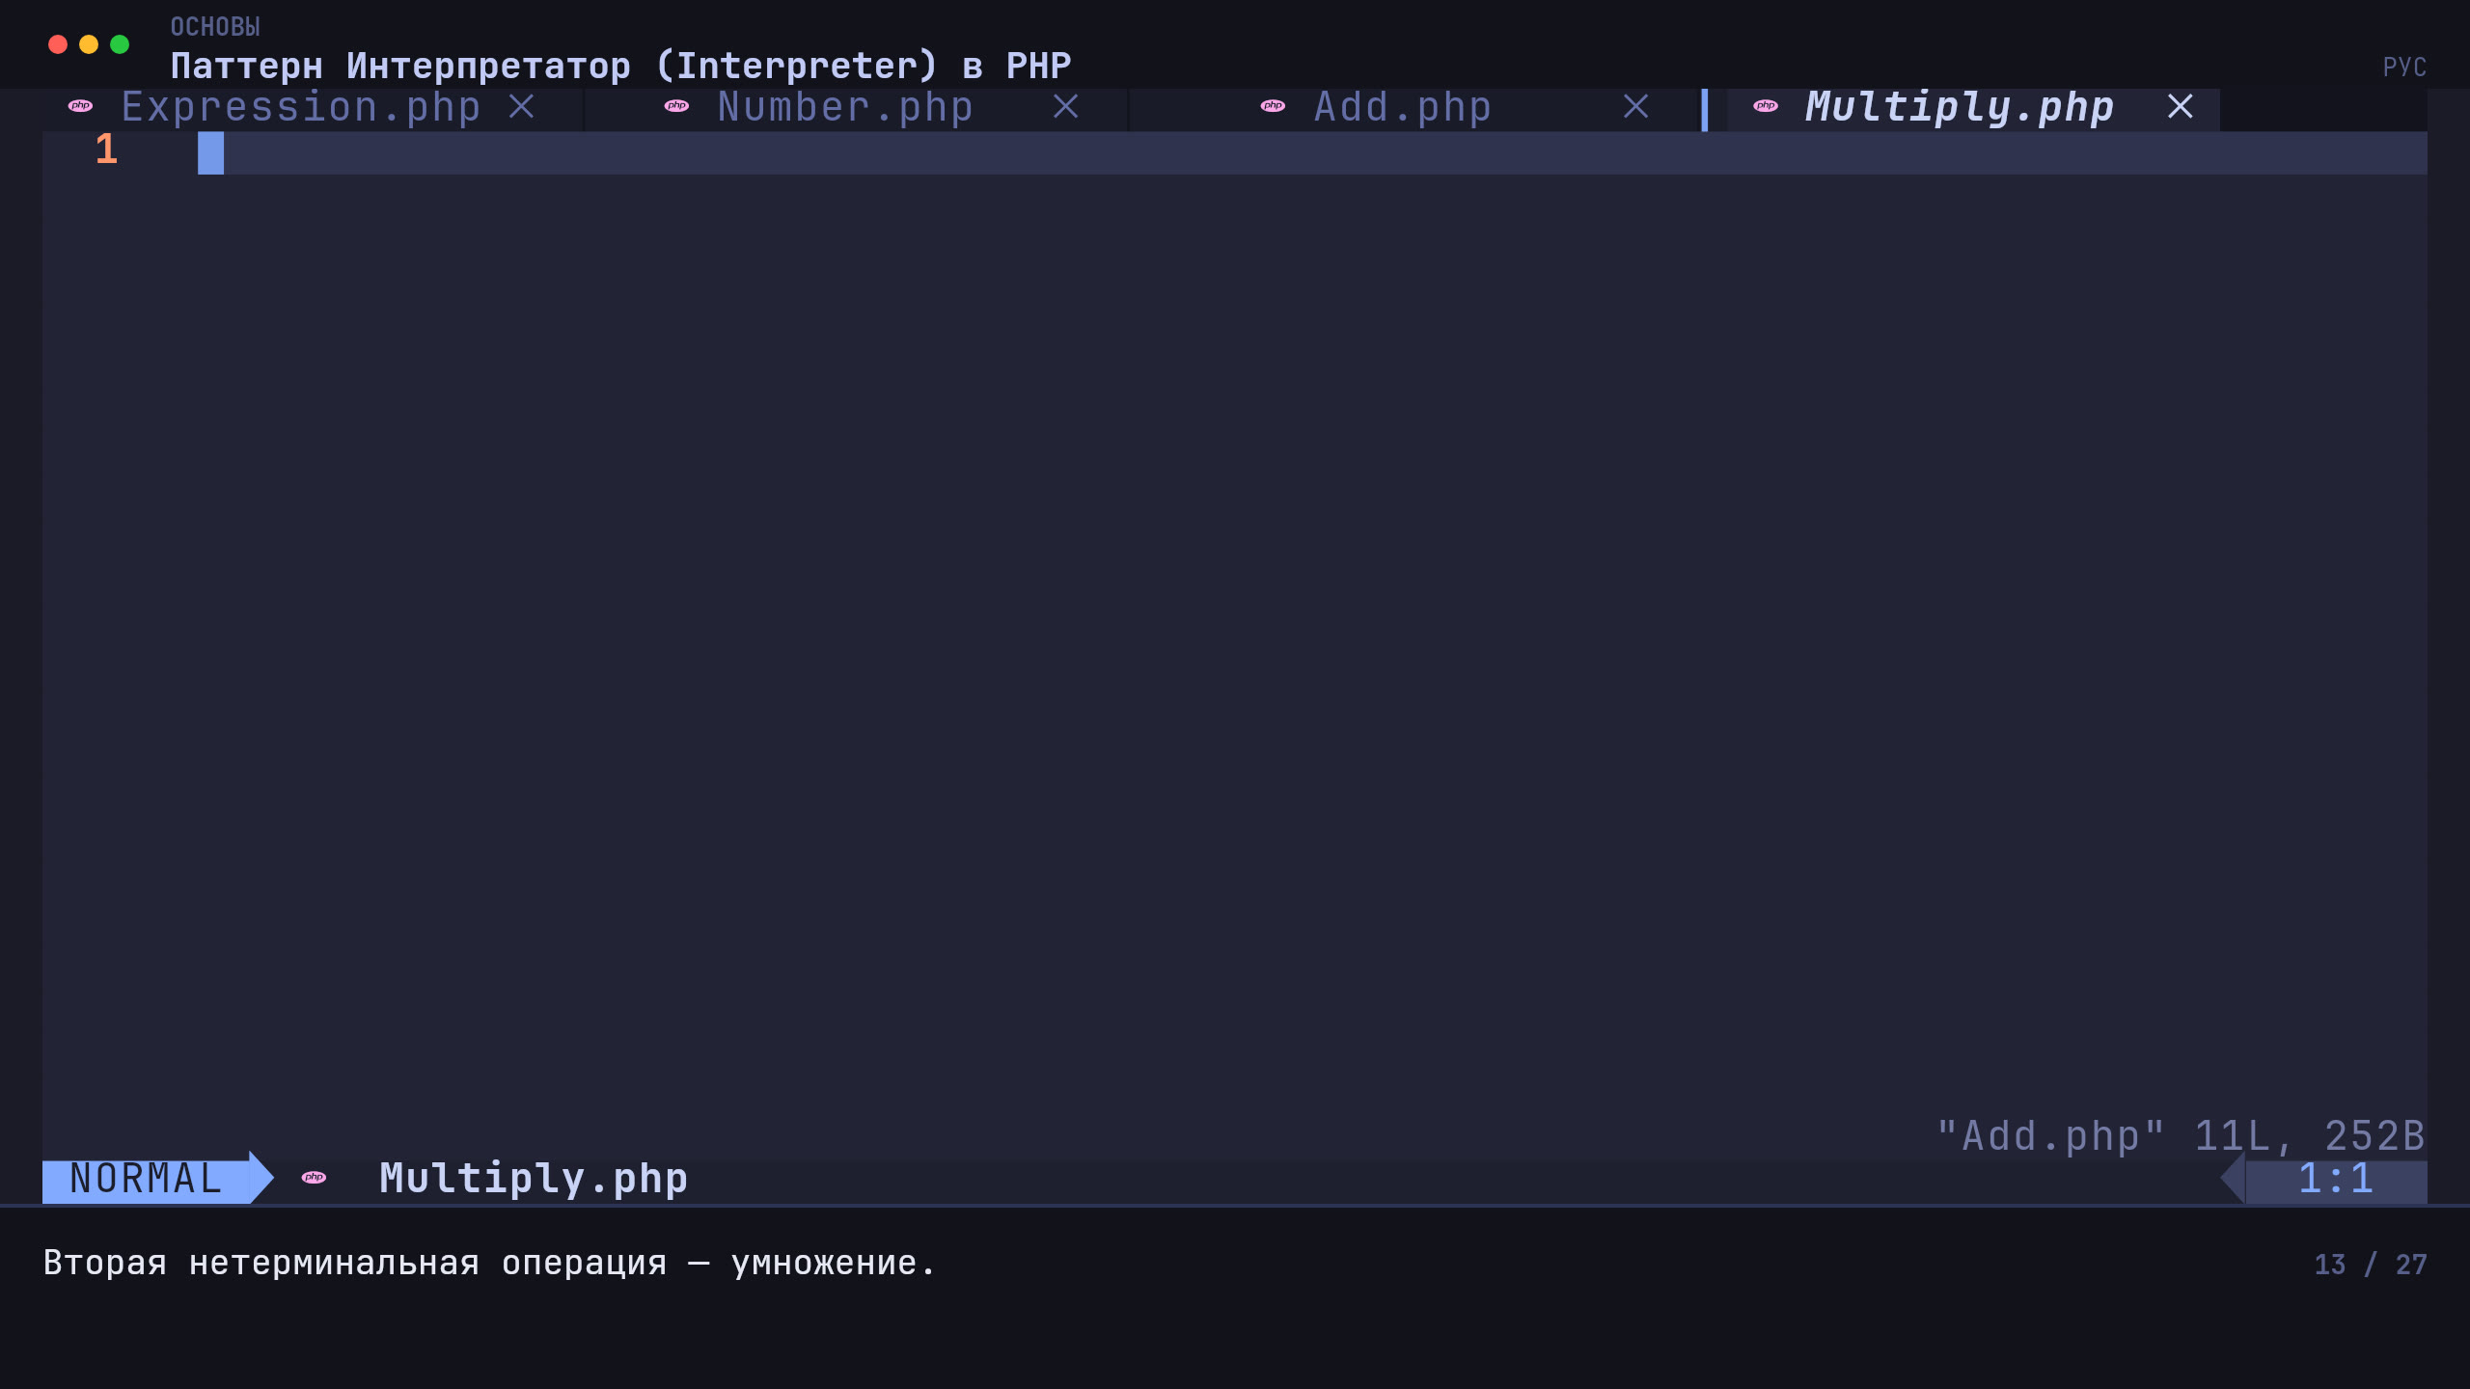Click the green maximize window button
The image size is (2470, 1389).
pyautogui.click(x=120, y=44)
